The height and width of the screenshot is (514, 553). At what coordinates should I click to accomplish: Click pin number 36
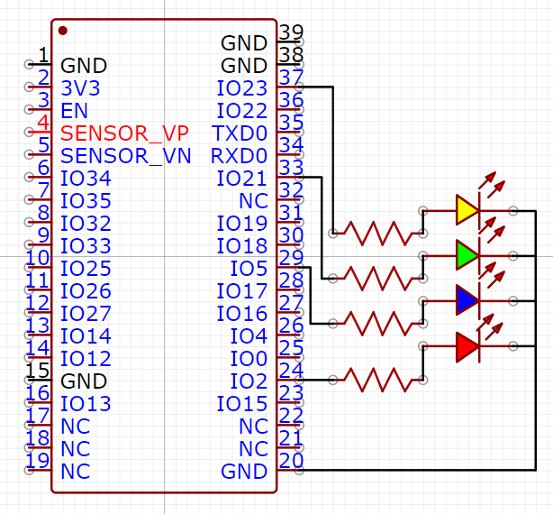click(x=291, y=100)
